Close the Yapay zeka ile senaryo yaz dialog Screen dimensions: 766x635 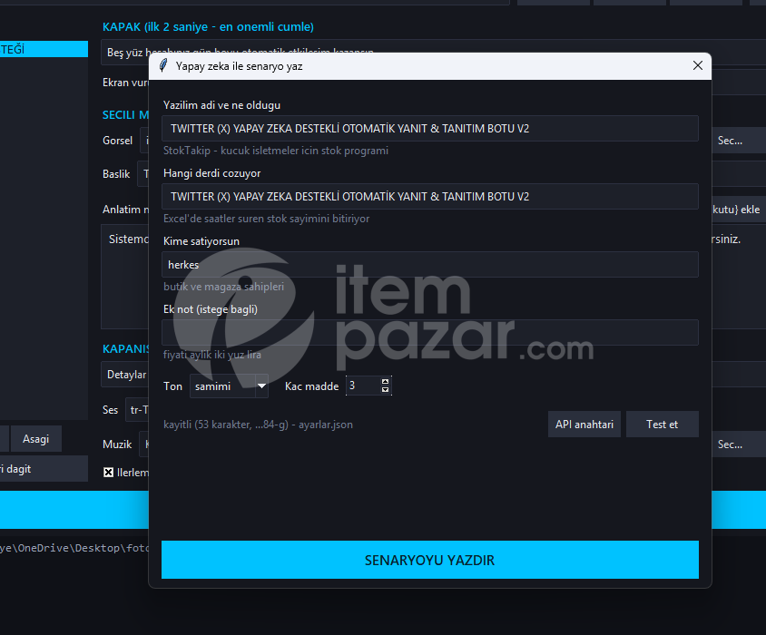(x=698, y=65)
